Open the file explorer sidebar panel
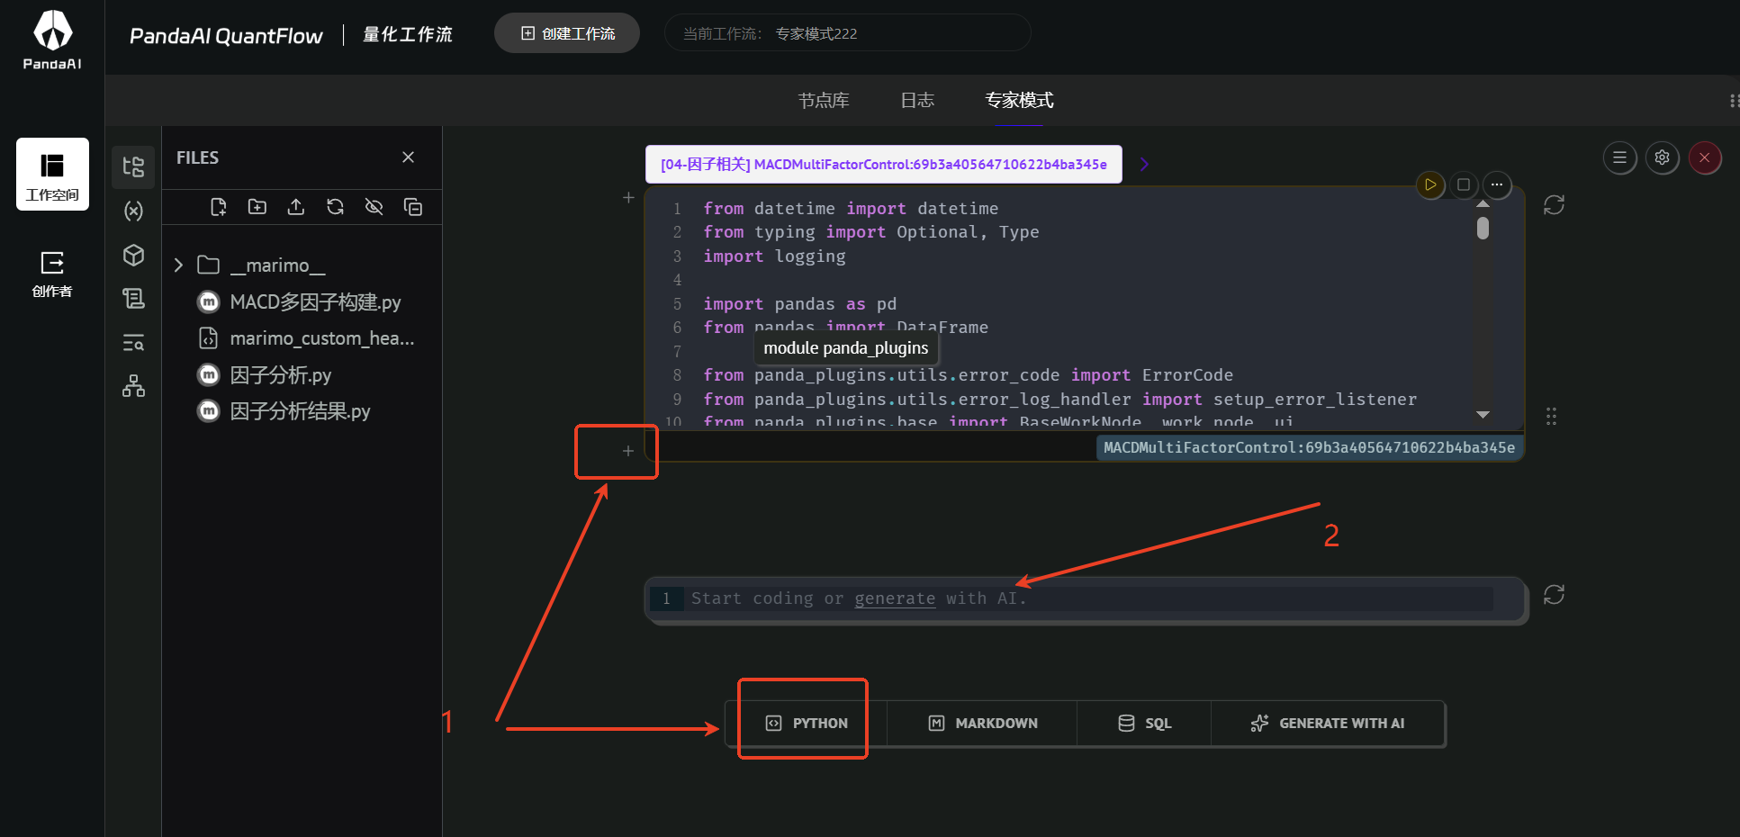Viewport: 1740px width, 837px height. pyautogui.click(x=133, y=166)
